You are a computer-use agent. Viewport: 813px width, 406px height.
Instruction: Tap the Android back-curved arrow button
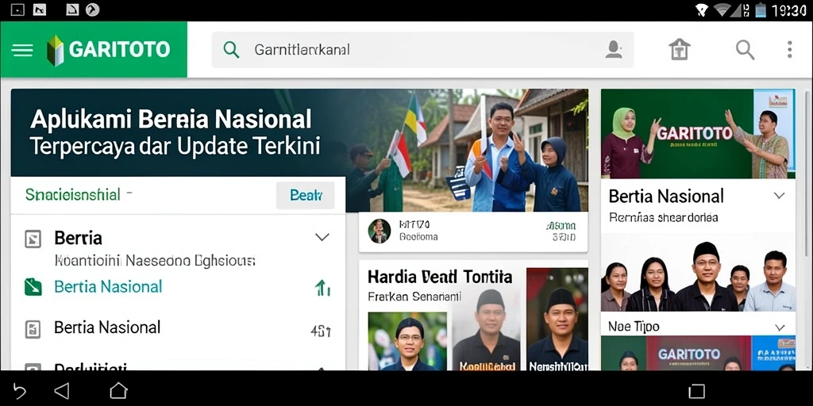tap(19, 390)
